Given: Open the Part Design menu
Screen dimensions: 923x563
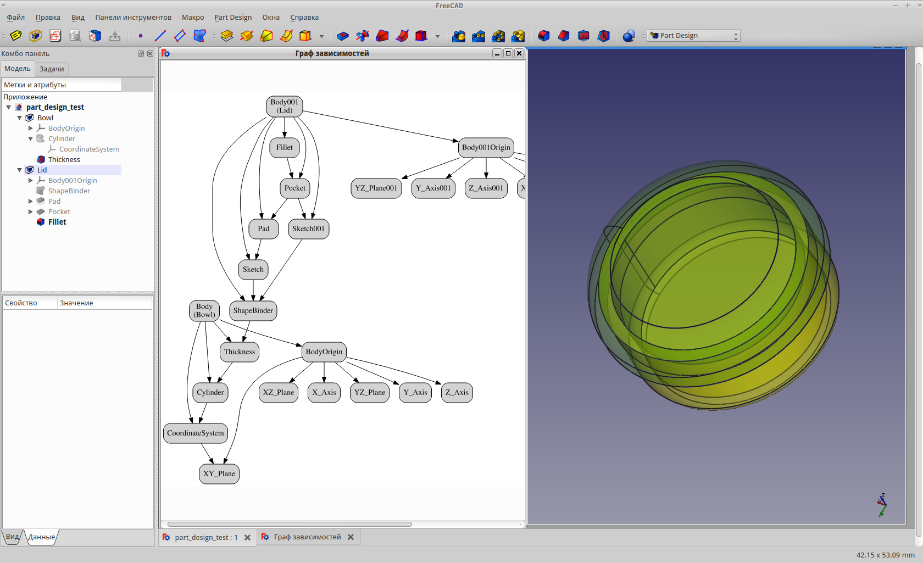Looking at the screenshot, I should tap(233, 17).
